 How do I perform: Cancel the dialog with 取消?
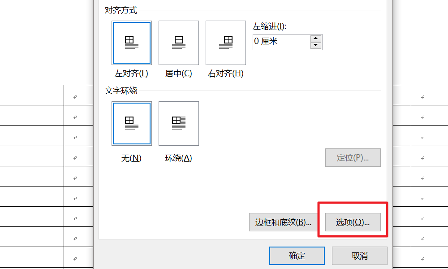click(x=360, y=256)
